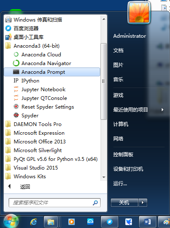Viewport: 170px width, 228px height.
Task: Click 返回 to go back
Action: [25, 187]
